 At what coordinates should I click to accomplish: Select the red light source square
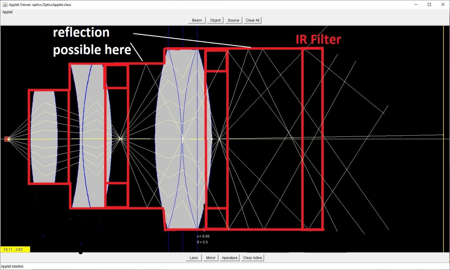[x=7, y=139]
